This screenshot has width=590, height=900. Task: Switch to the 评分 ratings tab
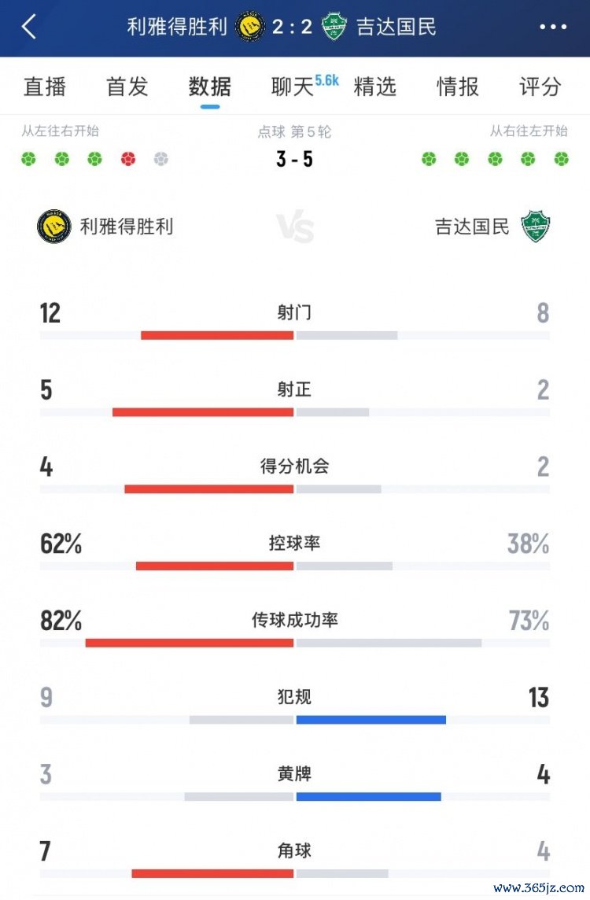(540, 86)
